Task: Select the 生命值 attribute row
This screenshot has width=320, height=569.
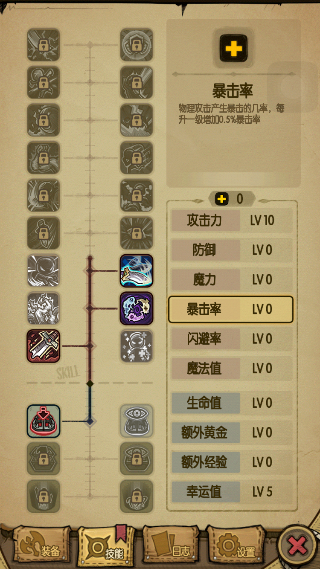Action: 232,403
